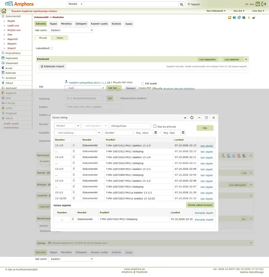
Task: Select the Muuda tab
Action: click(x=43, y=38)
